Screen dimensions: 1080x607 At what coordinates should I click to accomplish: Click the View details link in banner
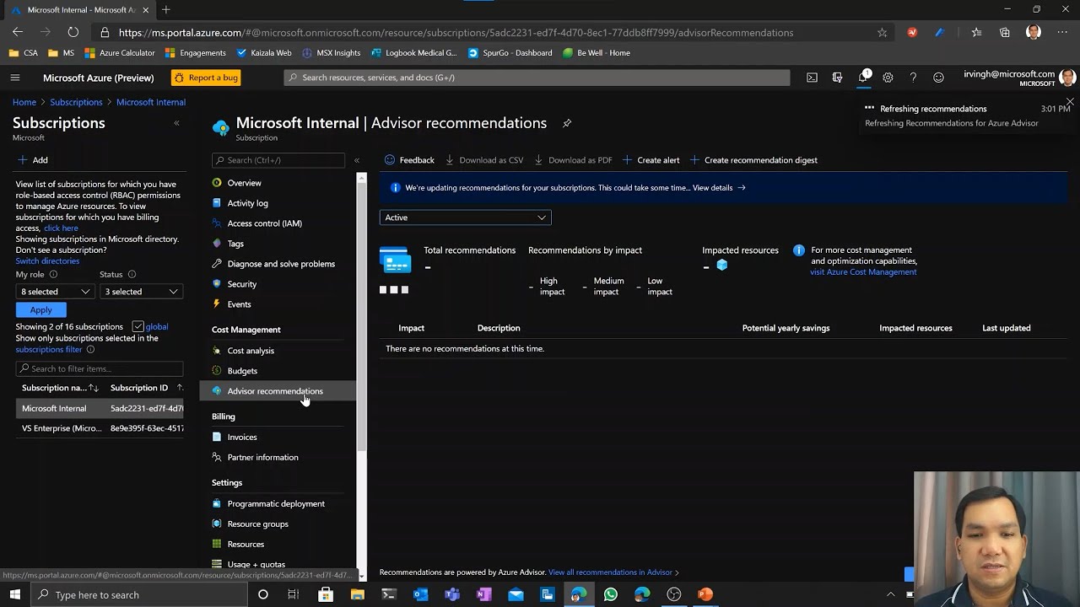719,188
